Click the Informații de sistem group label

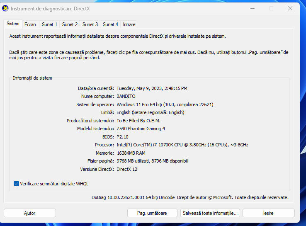pyautogui.click(x=32, y=78)
